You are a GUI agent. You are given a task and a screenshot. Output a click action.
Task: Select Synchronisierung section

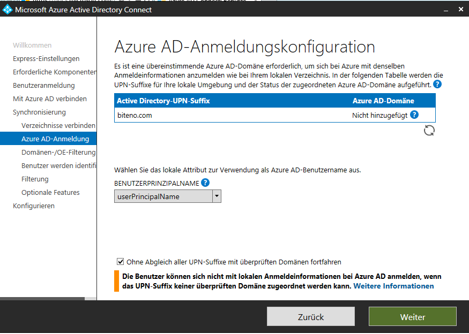pyautogui.click(x=39, y=112)
